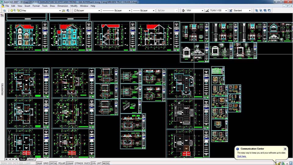Click the Layer Previous icon
Screen dimensions: 293x165
[x=68, y=10]
